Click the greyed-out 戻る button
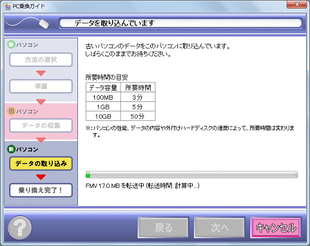The height and width of the screenshot is (246, 310). tap(163, 227)
